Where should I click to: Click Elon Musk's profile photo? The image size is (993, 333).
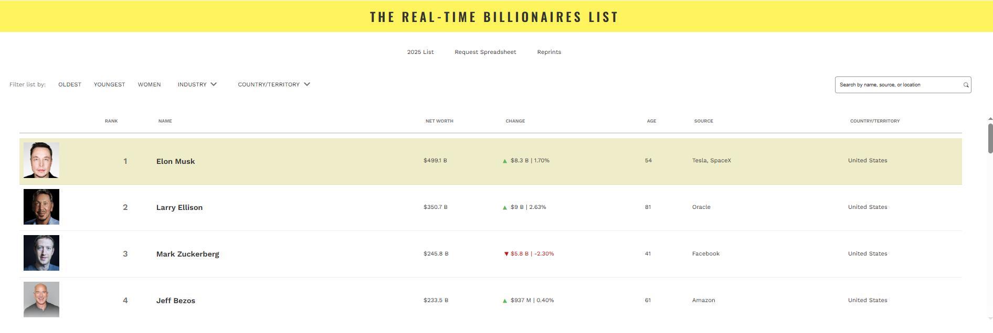coord(41,160)
